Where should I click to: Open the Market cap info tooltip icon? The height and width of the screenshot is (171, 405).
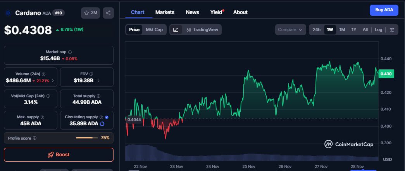70,52
